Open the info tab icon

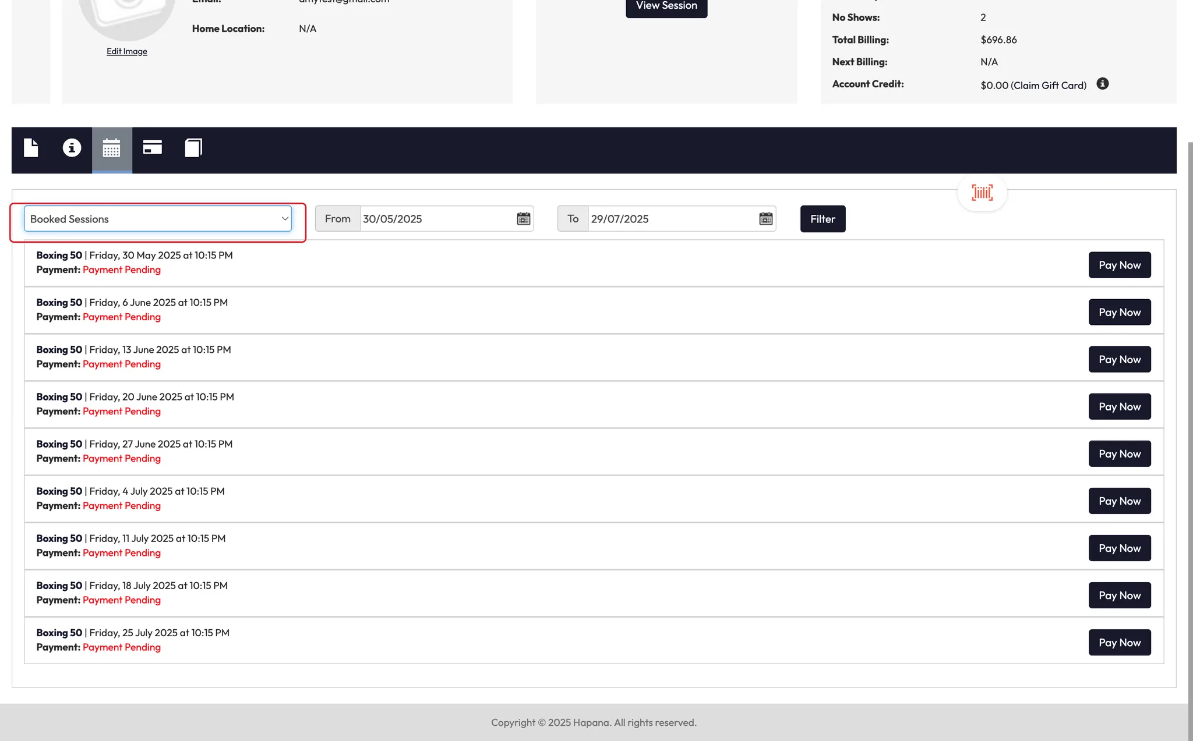click(72, 148)
